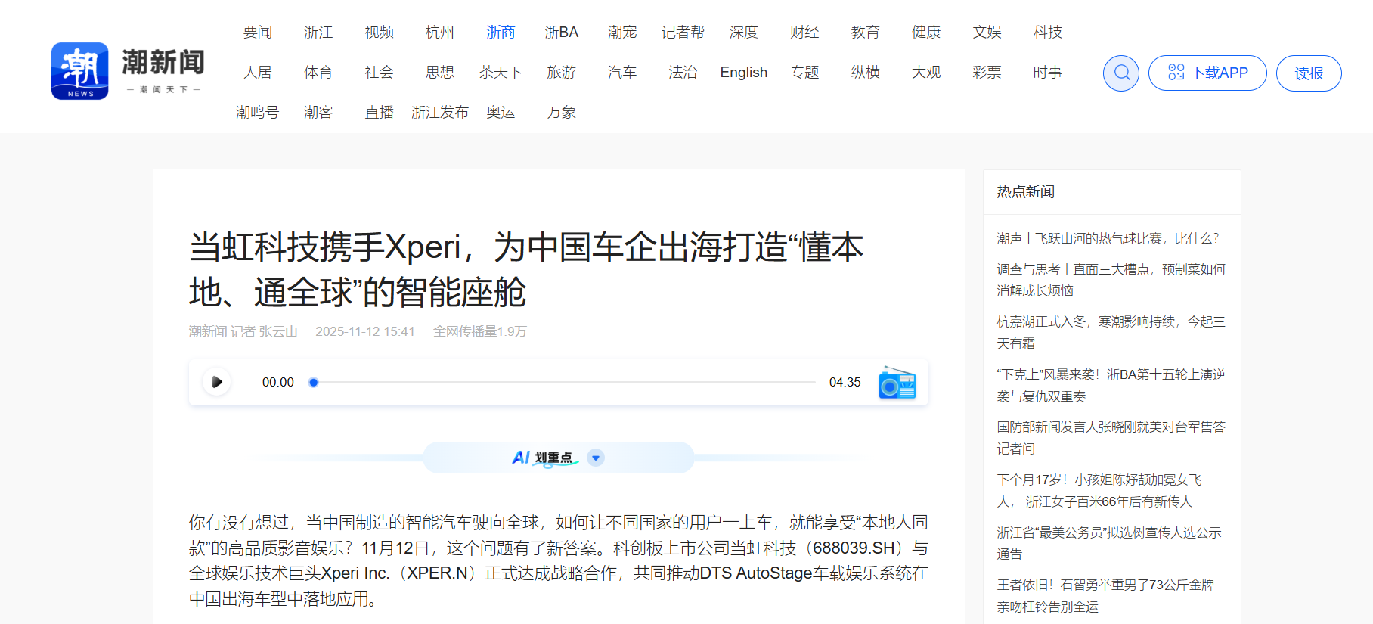Open 石智勇举重 news link
Image resolution: width=1373 pixels, height=624 pixels.
click(x=1105, y=595)
